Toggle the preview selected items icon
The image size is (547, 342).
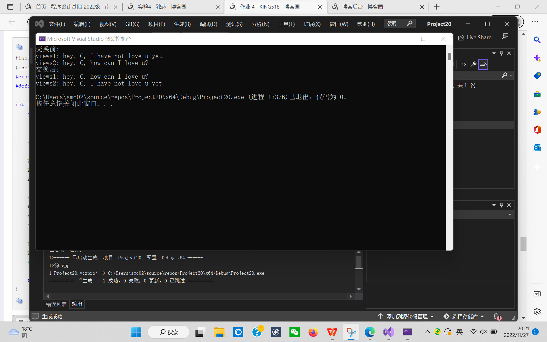click(483, 64)
